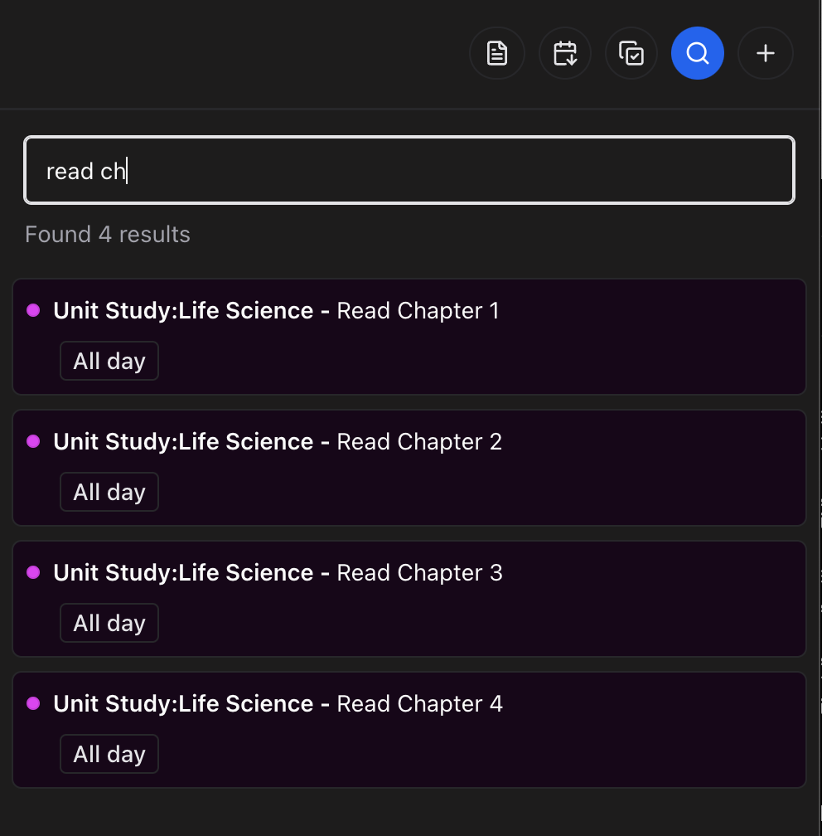Focus the search field containing "read ch"
Image resolution: width=822 pixels, height=836 pixels.
coord(409,171)
